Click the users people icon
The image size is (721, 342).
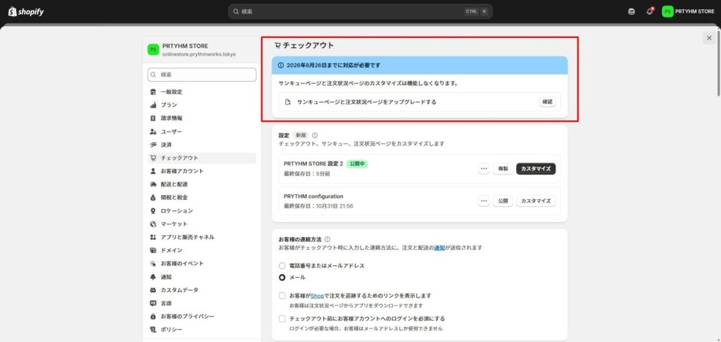click(x=153, y=132)
